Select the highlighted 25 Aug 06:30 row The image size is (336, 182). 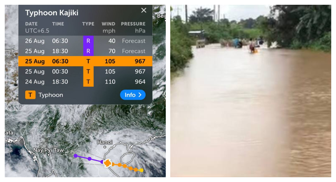pyautogui.click(x=85, y=61)
